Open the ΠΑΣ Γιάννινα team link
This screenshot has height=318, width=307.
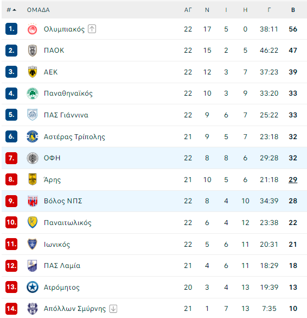coord(66,115)
